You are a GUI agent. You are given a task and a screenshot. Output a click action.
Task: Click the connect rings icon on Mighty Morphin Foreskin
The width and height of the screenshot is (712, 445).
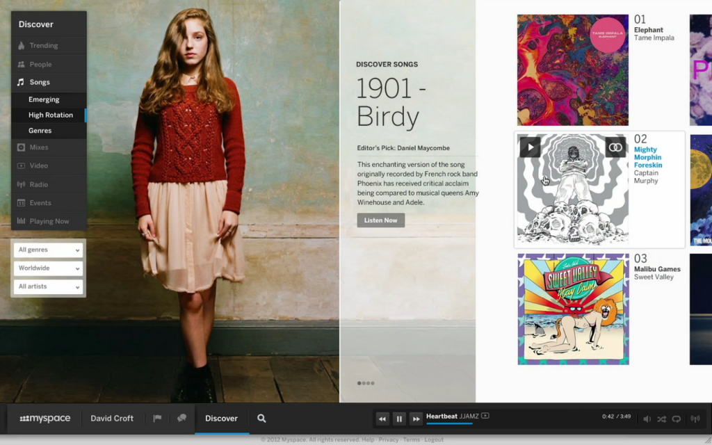click(615, 147)
